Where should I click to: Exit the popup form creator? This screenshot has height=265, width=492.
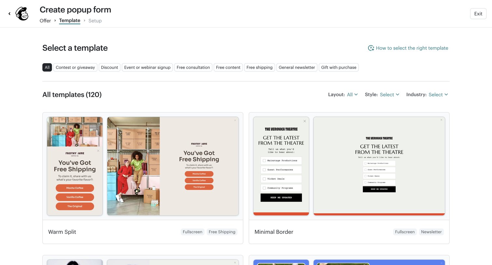pos(478,14)
